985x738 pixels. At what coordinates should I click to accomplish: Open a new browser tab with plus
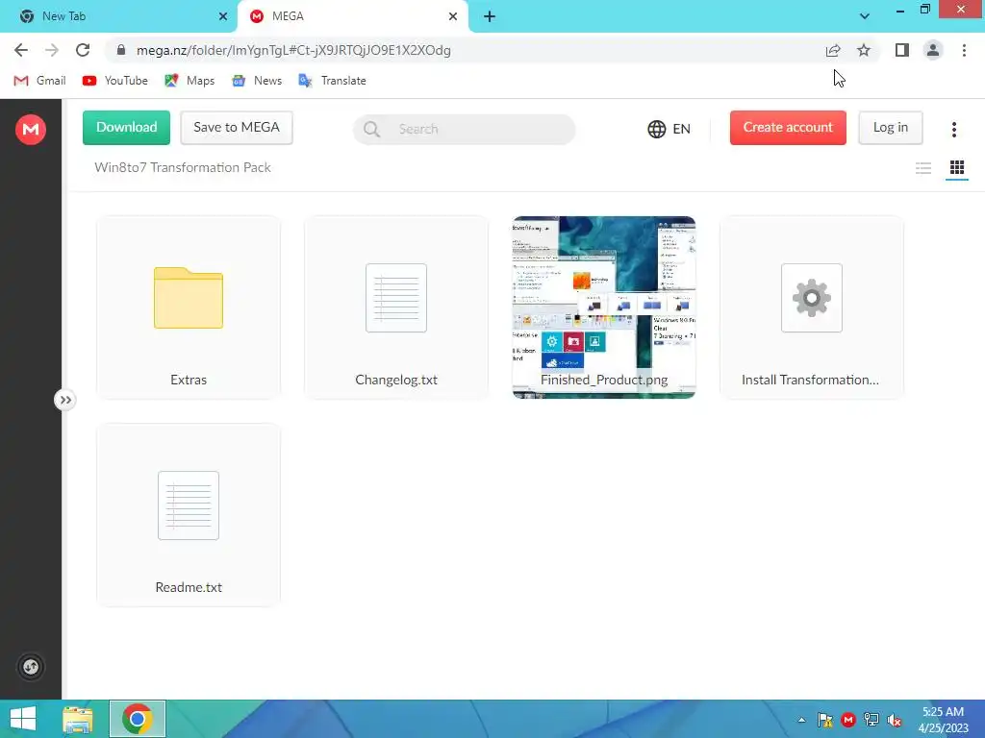tap(490, 16)
